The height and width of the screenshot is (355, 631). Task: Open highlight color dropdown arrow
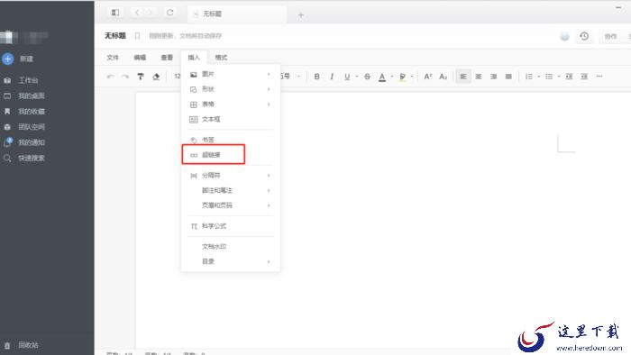click(x=412, y=77)
